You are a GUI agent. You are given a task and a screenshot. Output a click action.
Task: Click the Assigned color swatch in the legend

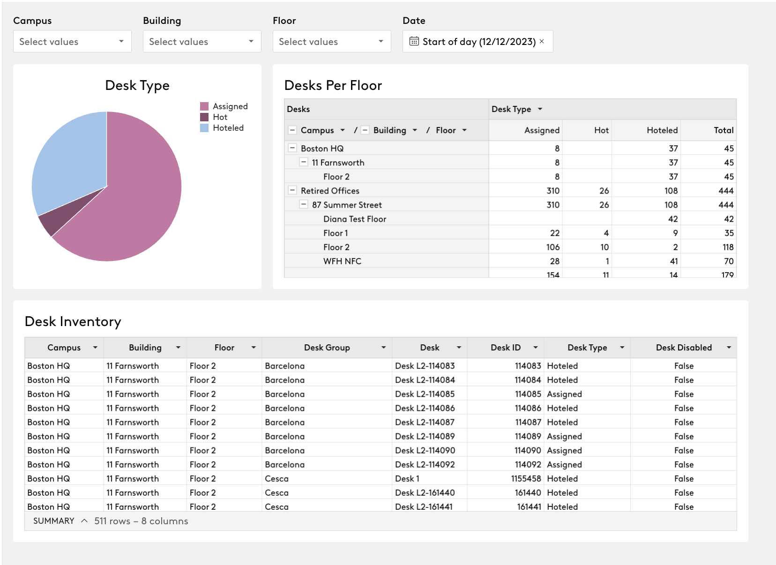(x=204, y=106)
